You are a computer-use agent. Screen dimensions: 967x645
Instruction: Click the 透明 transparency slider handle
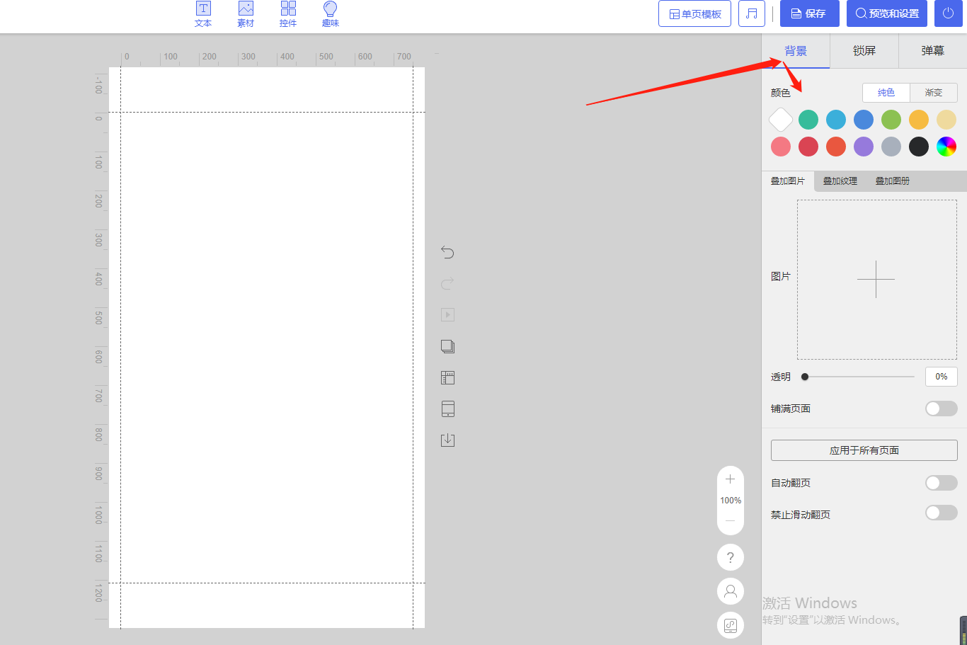[x=805, y=377]
